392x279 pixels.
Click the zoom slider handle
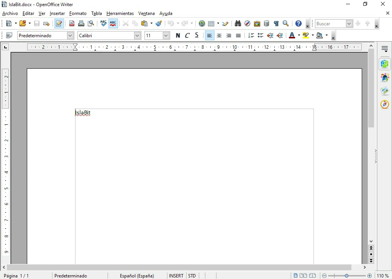pos(346,276)
